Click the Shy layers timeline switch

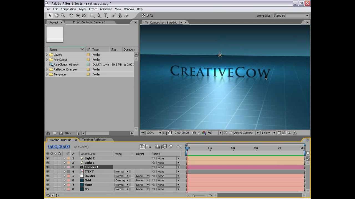point(158,146)
